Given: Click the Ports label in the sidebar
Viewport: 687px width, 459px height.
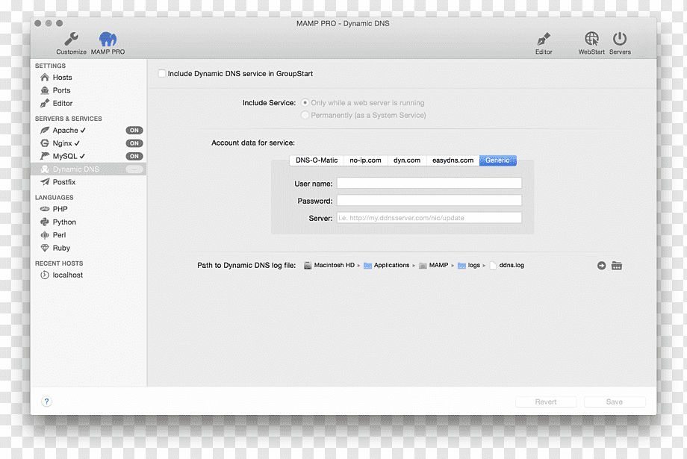Looking at the screenshot, I should coord(61,90).
